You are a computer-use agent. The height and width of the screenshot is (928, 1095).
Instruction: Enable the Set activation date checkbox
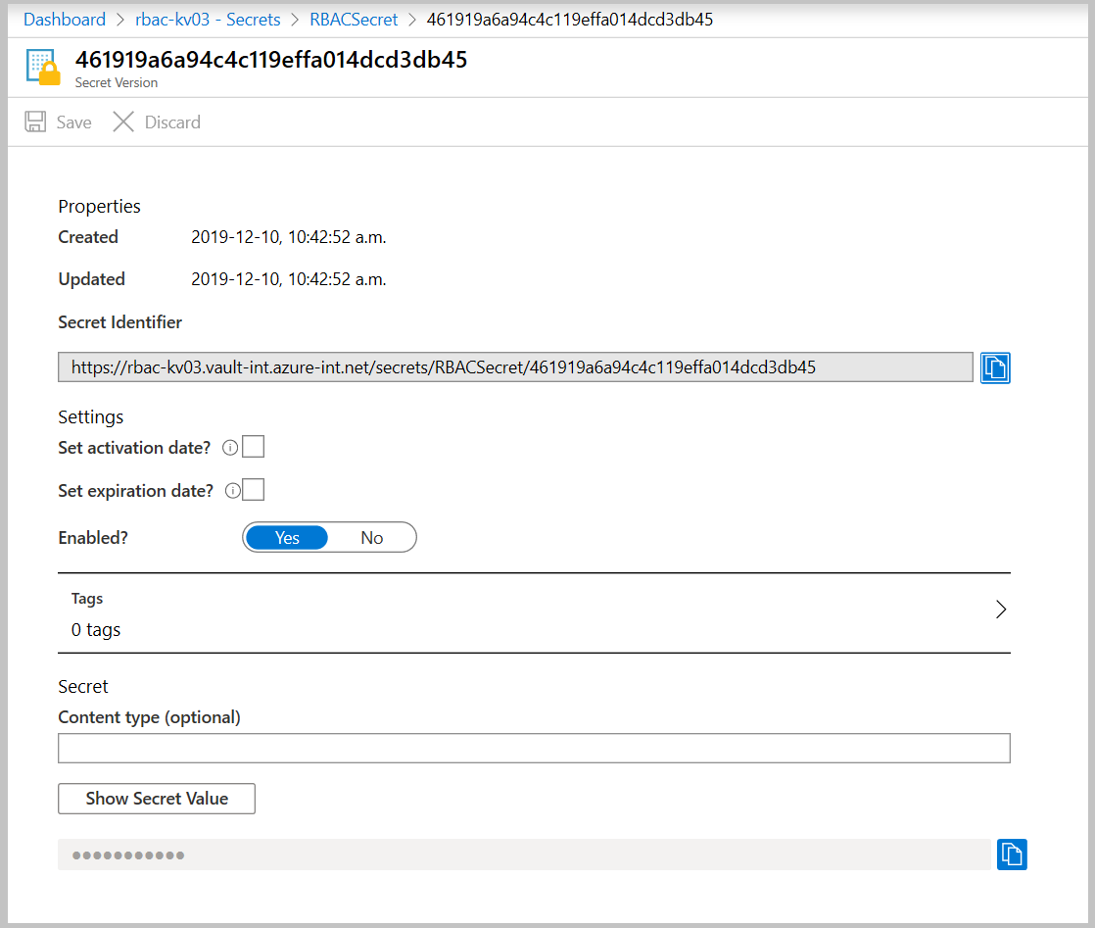pyautogui.click(x=253, y=447)
